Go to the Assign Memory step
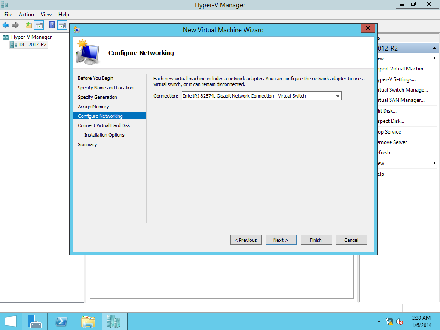The image size is (440, 330). click(93, 107)
